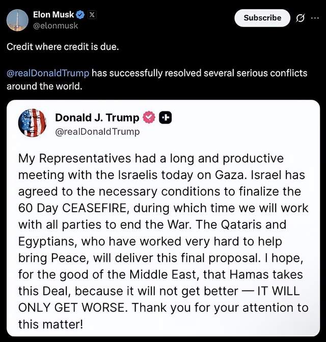The image size is (326, 342).
Task: Click the black plus badge next to Trump's name
Action: tap(165, 118)
